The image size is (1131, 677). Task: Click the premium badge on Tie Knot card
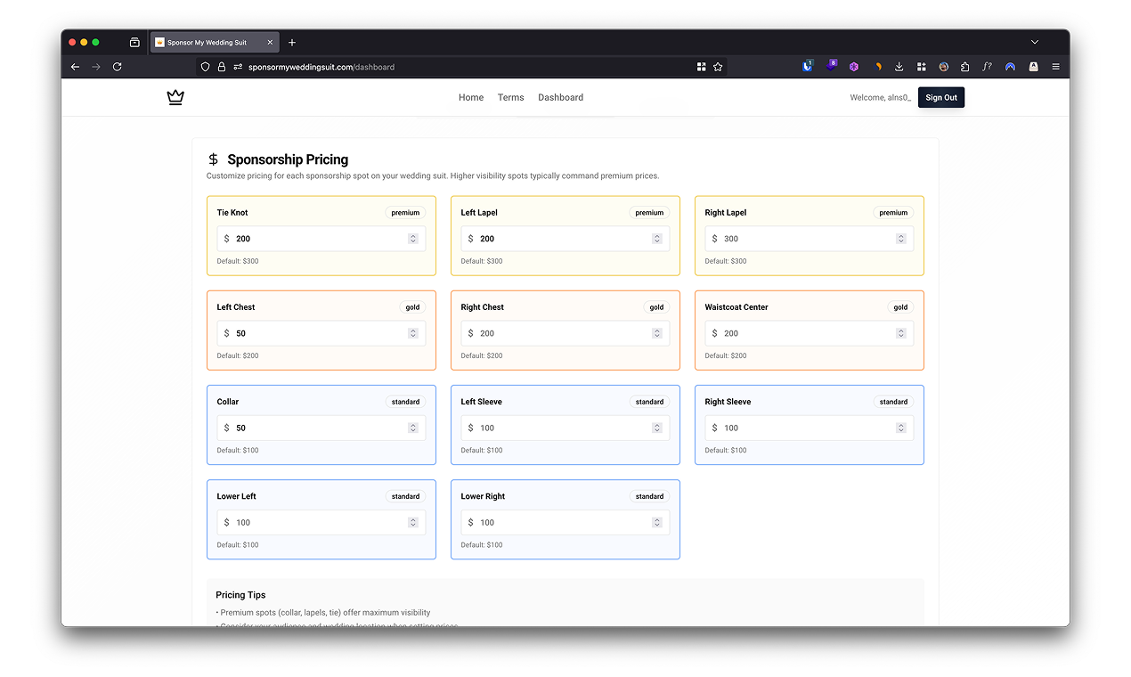coord(405,213)
